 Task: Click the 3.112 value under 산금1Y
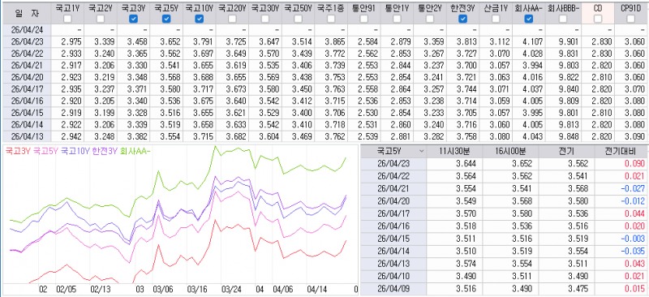(501, 41)
